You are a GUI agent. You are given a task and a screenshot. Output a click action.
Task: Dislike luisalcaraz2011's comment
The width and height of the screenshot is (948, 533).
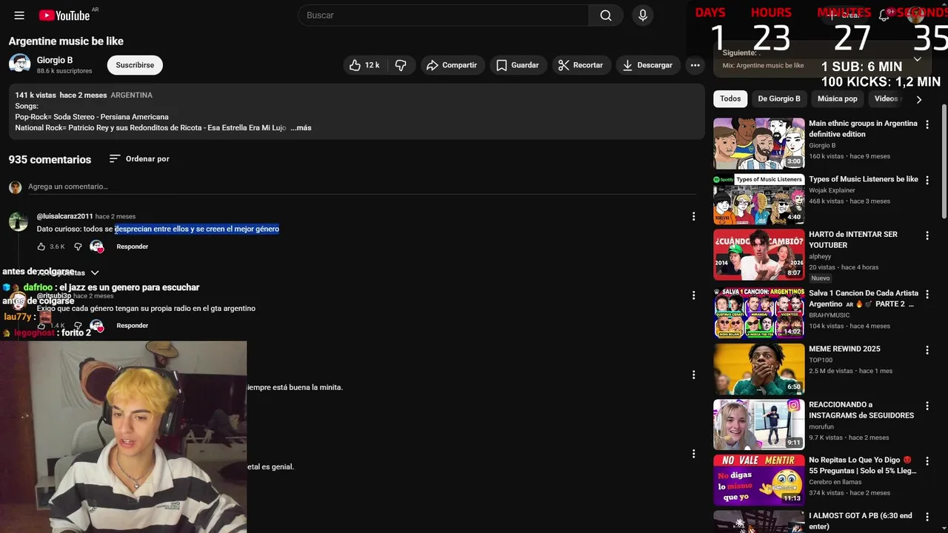(x=78, y=247)
